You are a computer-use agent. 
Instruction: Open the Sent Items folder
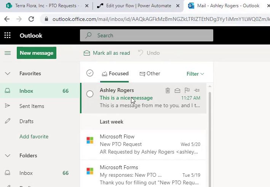click(x=40, y=106)
